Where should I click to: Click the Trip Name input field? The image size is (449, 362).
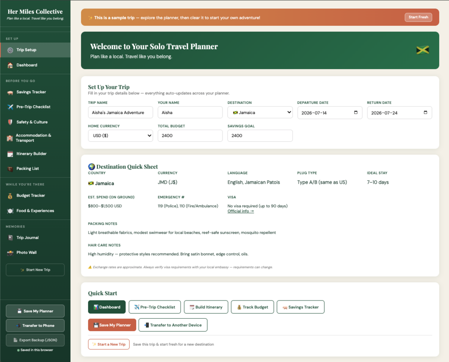click(x=120, y=112)
